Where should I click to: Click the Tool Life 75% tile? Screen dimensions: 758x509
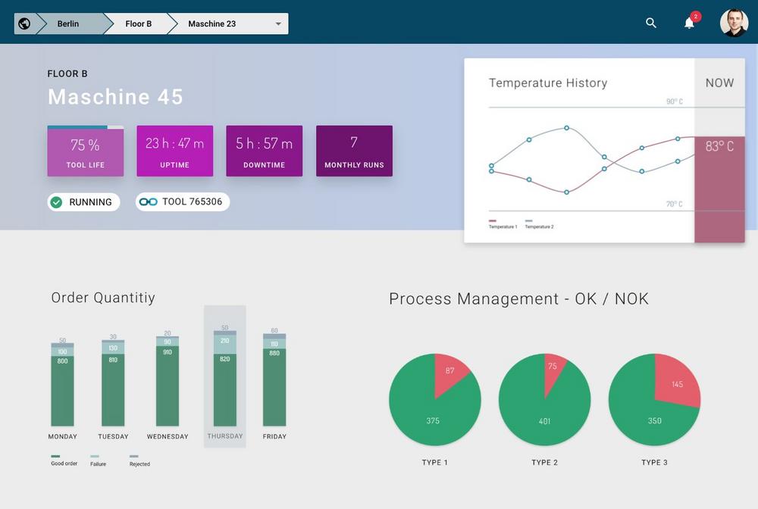click(x=86, y=152)
